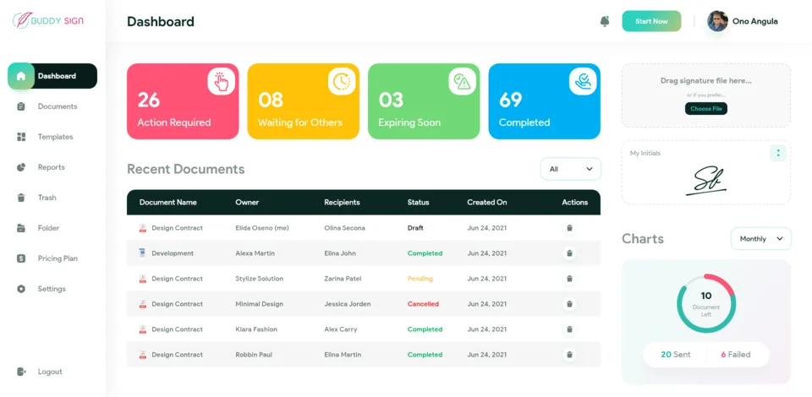Screen dimensions: 812x397
Task: Click the 6 Failed statistic
Action: coord(735,355)
